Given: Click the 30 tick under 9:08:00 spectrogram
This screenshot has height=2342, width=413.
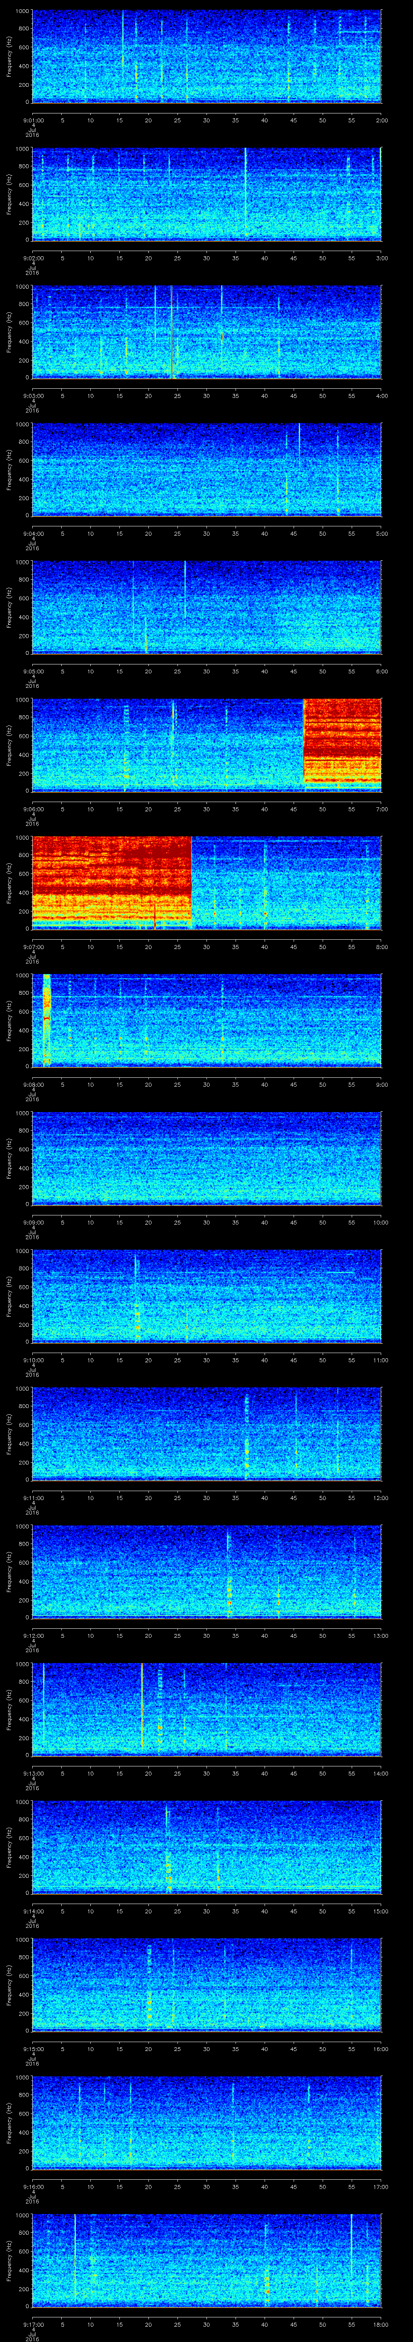Looking at the screenshot, I should pyautogui.click(x=207, y=1085).
